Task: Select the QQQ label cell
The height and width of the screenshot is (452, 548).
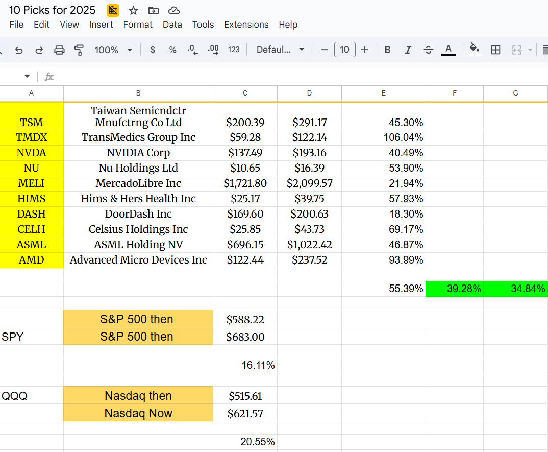Action: point(32,395)
